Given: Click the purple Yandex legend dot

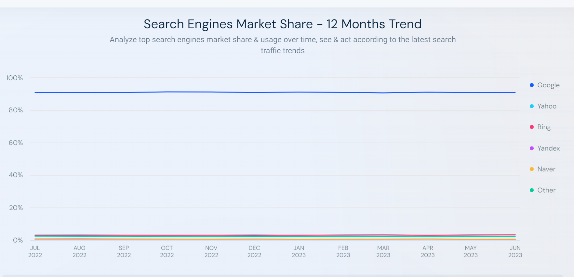Looking at the screenshot, I should tap(532, 148).
